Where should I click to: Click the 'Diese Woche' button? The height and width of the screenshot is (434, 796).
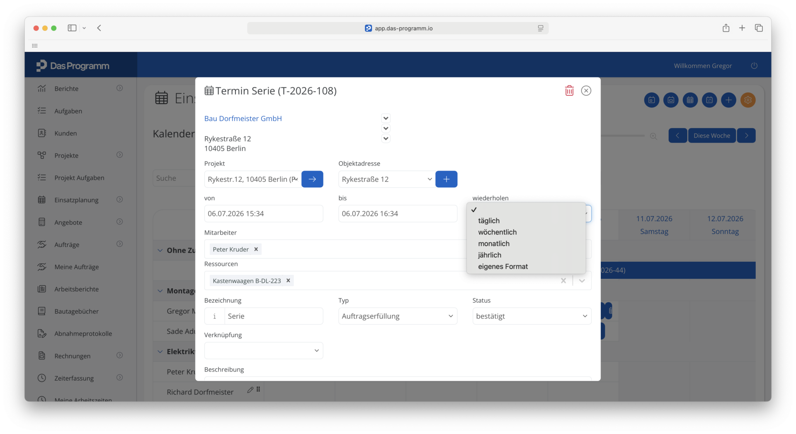point(712,136)
